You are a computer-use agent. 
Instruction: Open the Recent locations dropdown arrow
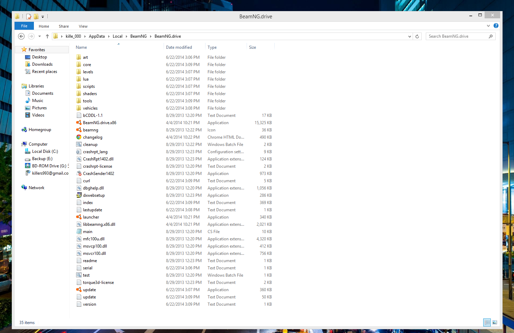pyautogui.click(x=39, y=36)
